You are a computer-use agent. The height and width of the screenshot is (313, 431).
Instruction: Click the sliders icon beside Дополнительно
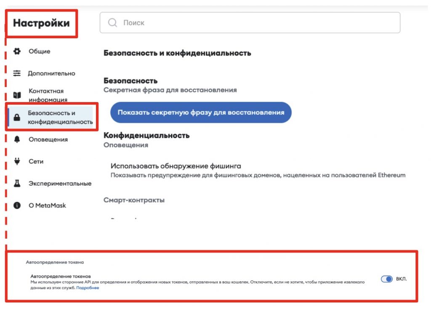click(x=17, y=73)
